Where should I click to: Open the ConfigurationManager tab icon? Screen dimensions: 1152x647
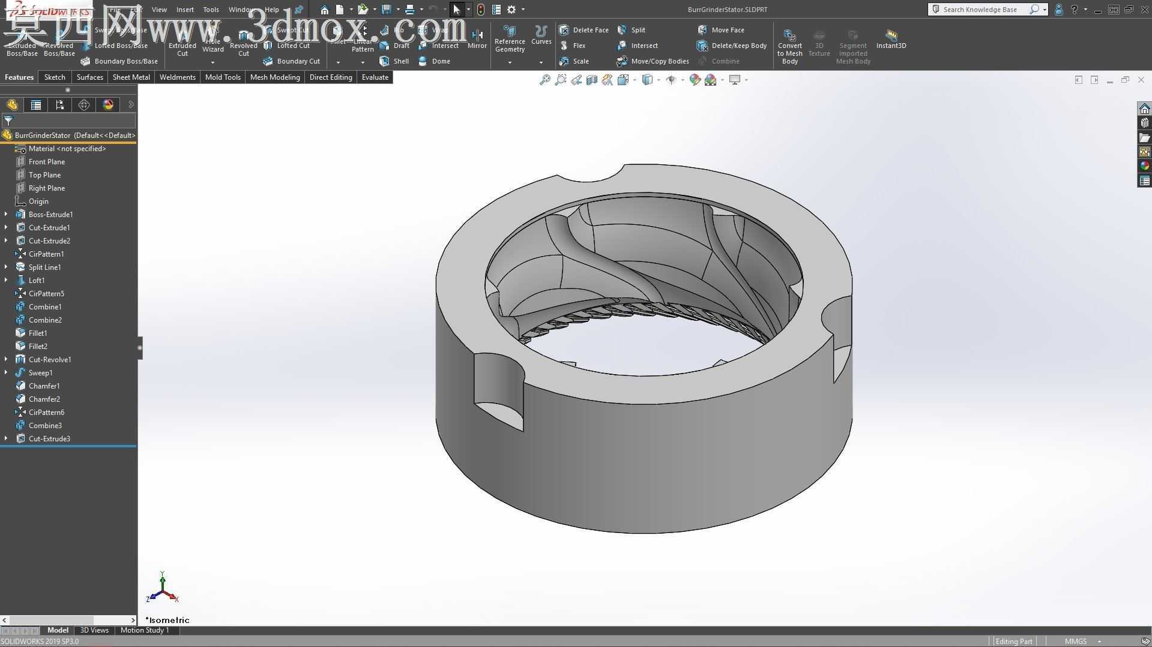60,105
